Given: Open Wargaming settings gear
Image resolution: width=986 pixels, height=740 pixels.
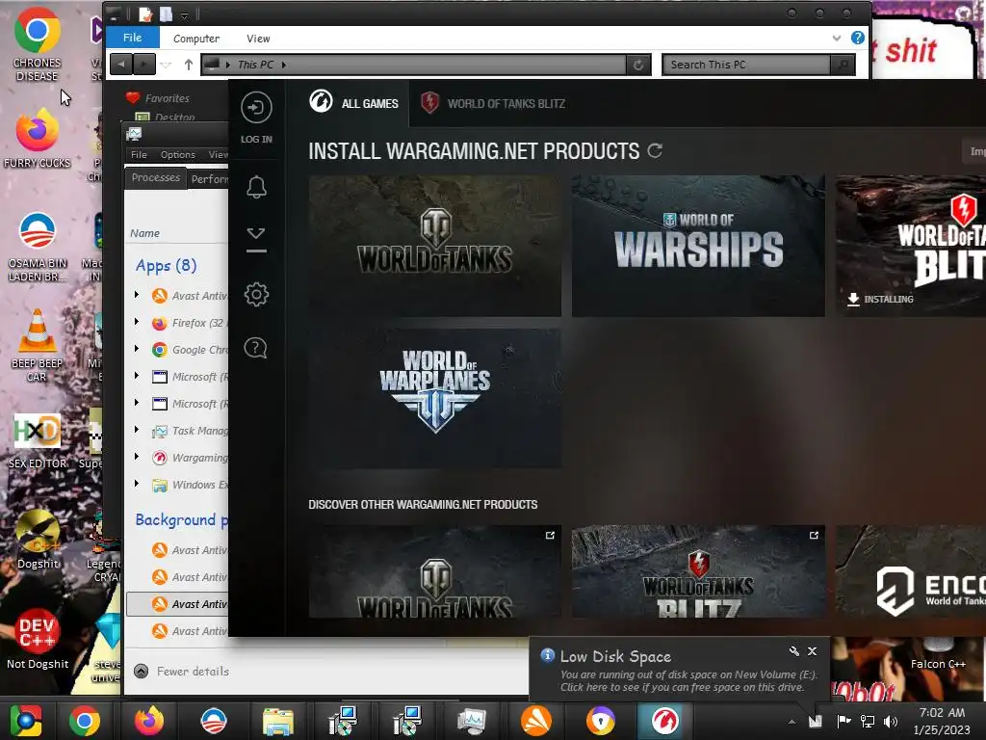Looking at the screenshot, I should [x=256, y=294].
